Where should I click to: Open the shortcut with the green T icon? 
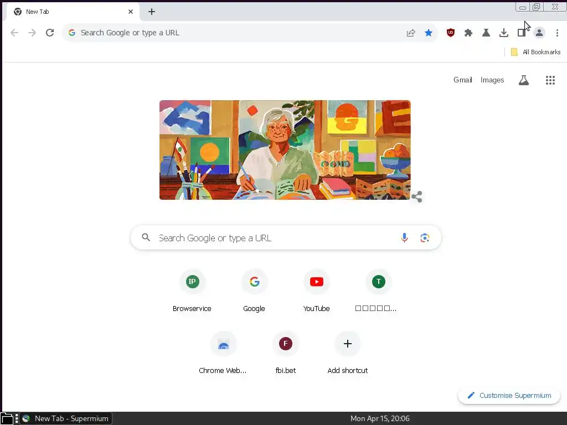click(x=378, y=291)
